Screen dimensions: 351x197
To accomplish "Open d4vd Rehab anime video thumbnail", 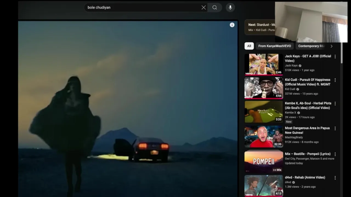I will 264,186.
